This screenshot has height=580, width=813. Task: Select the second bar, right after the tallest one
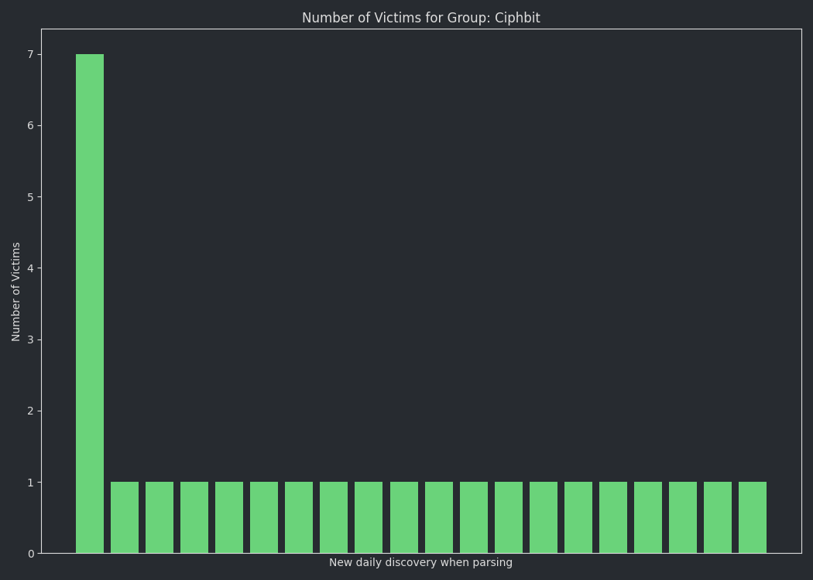pyautogui.click(x=125, y=517)
